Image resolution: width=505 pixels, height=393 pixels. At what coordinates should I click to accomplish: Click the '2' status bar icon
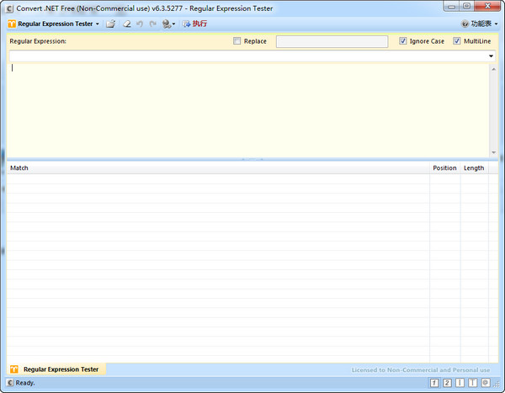[447, 383]
